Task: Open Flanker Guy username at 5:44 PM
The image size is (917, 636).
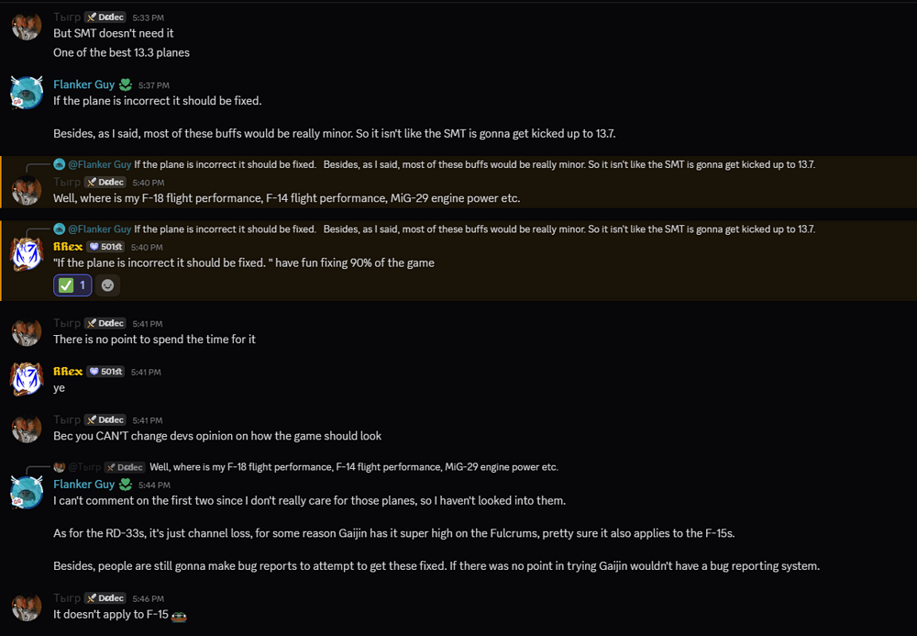Action: [83, 484]
